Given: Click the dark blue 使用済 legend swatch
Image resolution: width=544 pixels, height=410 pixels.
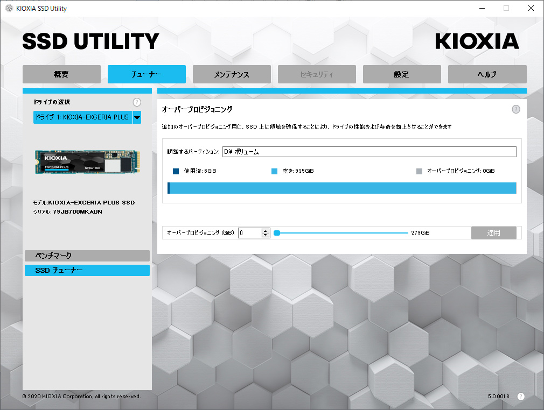Looking at the screenshot, I should pos(176,171).
